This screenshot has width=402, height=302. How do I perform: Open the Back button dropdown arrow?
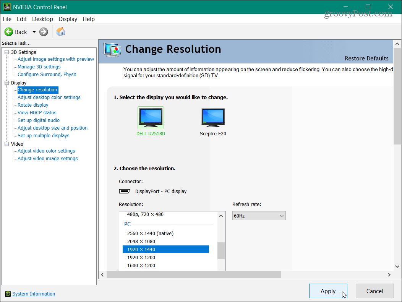click(34, 32)
